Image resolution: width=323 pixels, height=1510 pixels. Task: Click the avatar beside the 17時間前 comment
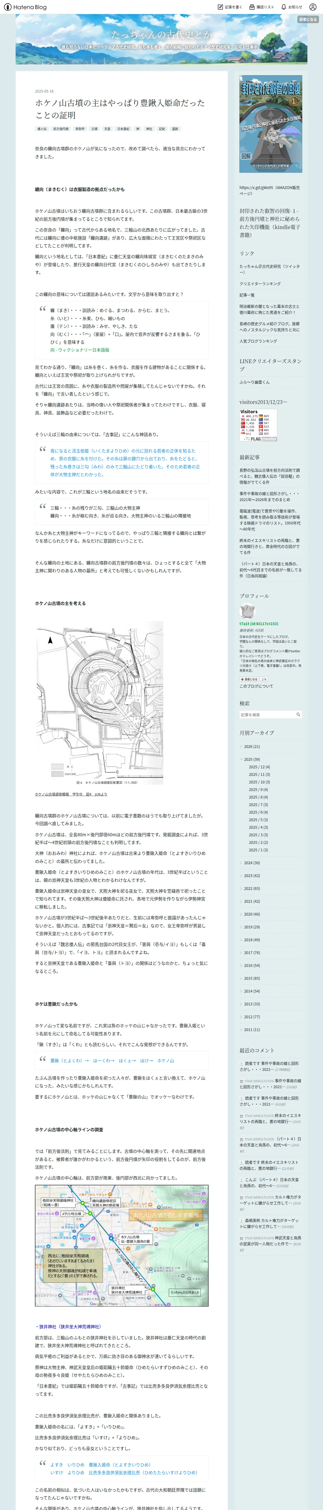(x=241, y=1063)
